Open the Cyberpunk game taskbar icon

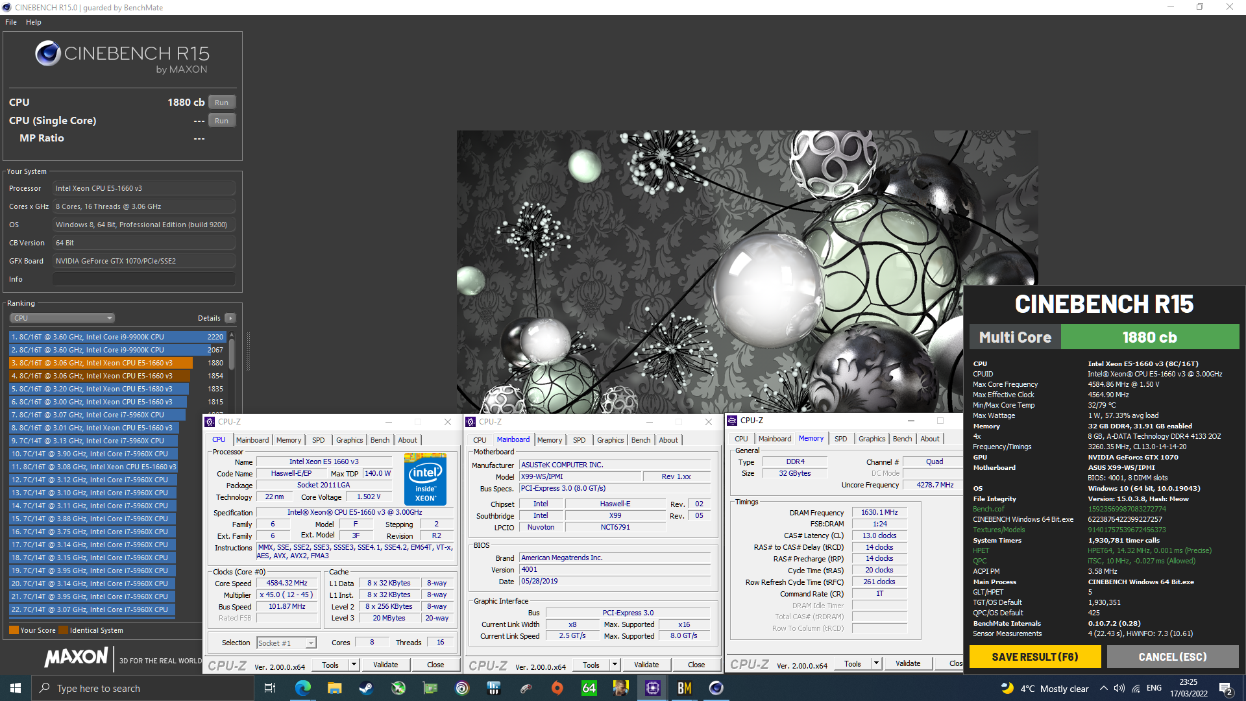[x=621, y=688]
